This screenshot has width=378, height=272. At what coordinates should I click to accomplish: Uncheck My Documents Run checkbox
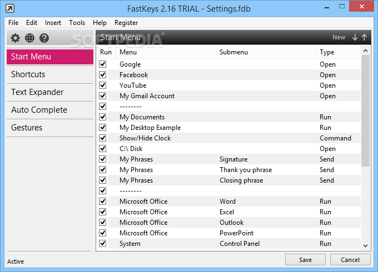[103, 117]
